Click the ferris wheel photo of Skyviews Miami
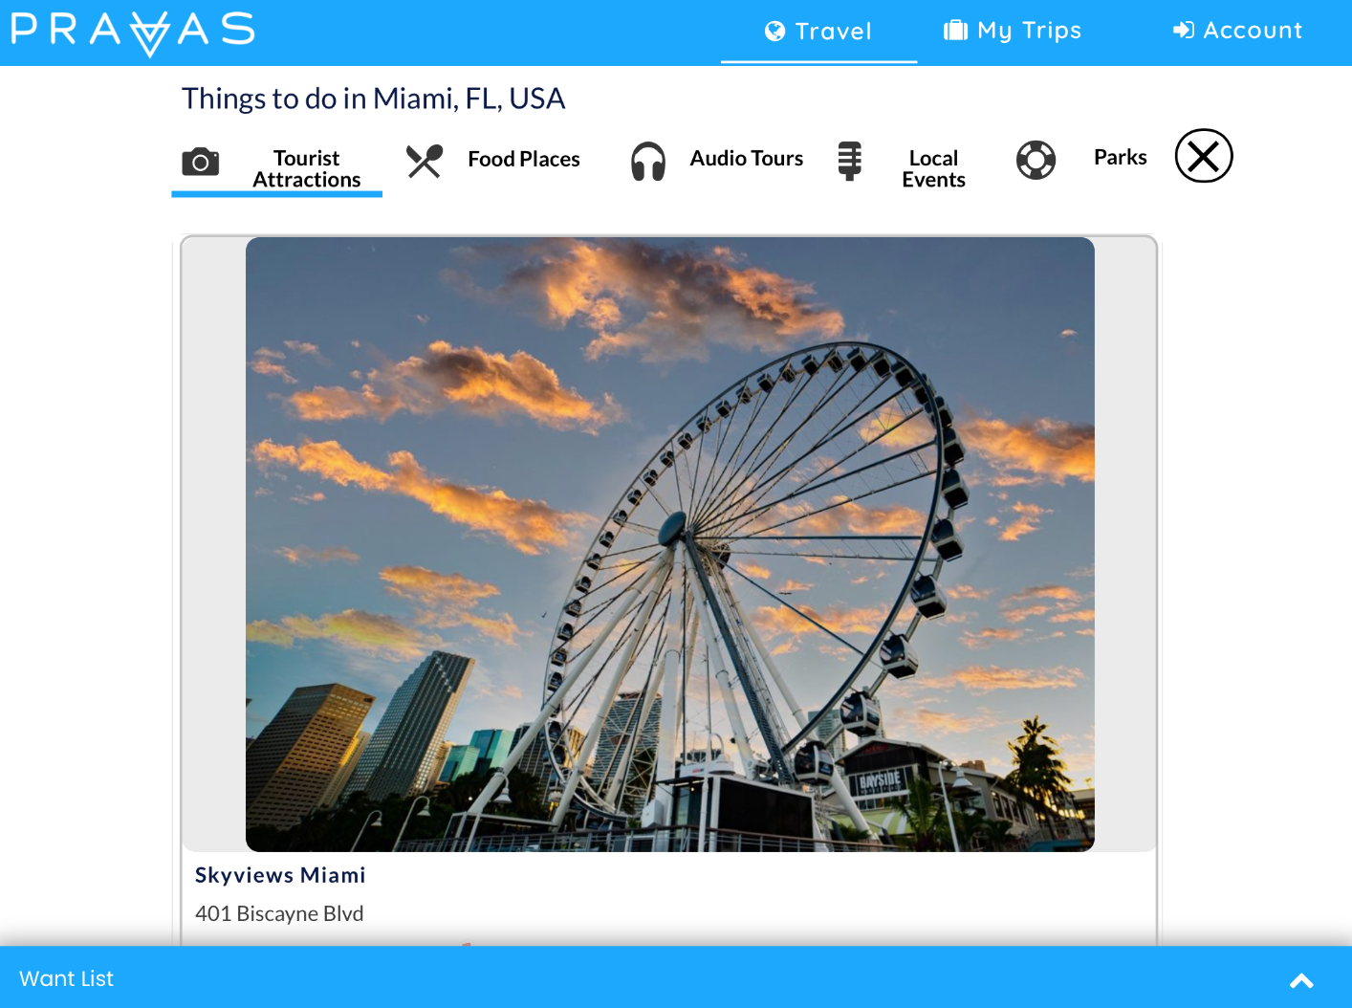 click(669, 543)
